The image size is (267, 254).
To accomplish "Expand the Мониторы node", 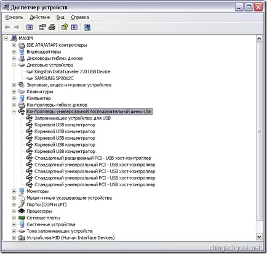I will (14, 191).
